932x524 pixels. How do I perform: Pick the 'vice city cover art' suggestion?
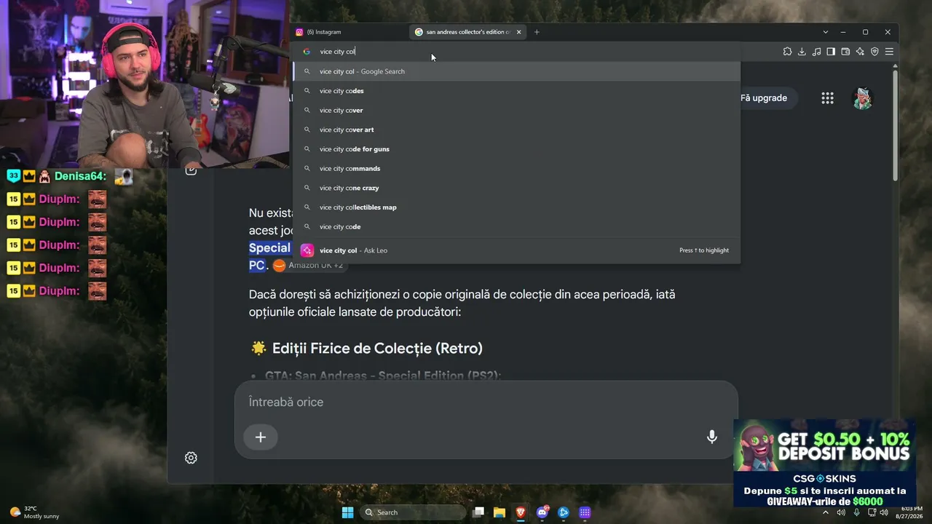point(516,130)
